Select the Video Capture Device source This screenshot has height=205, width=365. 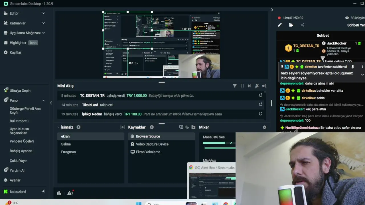coord(162,144)
